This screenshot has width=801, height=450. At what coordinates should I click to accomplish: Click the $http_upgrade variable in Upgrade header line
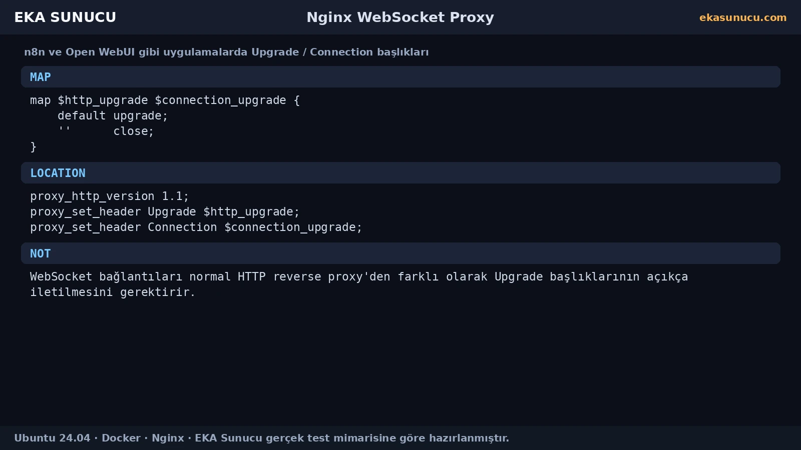tap(248, 212)
